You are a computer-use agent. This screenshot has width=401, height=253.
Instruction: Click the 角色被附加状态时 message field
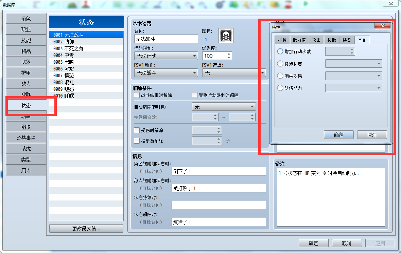click(219, 171)
